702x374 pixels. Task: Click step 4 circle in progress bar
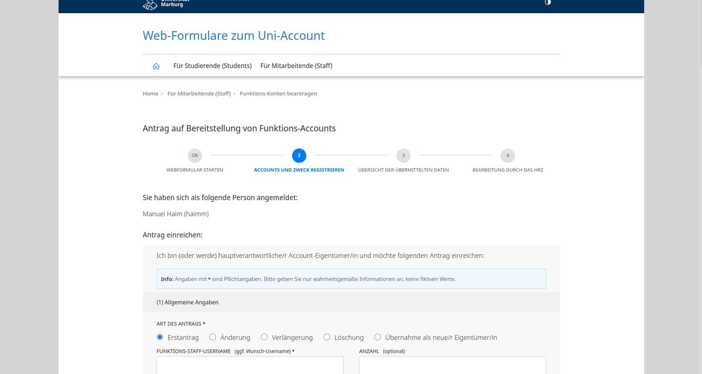tap(508, 156)
